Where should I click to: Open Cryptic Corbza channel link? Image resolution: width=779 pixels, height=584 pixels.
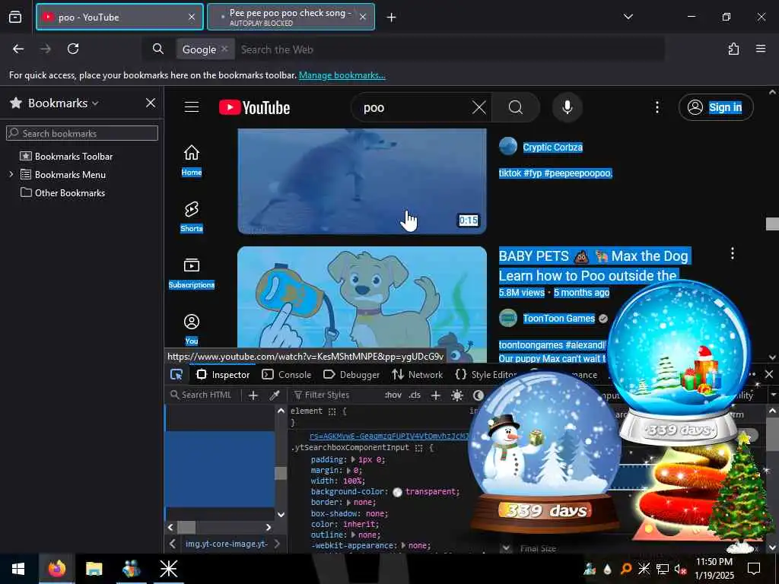[552, 147]
